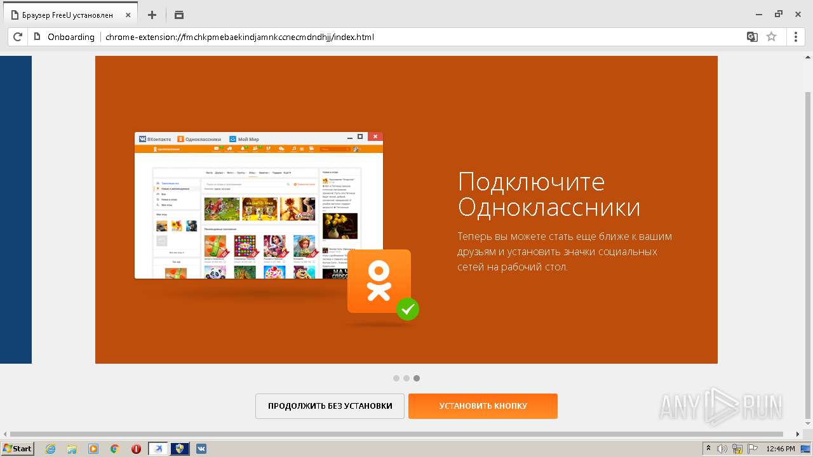Viewport: 813px width, 457px height.
Task: Open a new tab with the plus icon
Action: (x=152, y=15)
